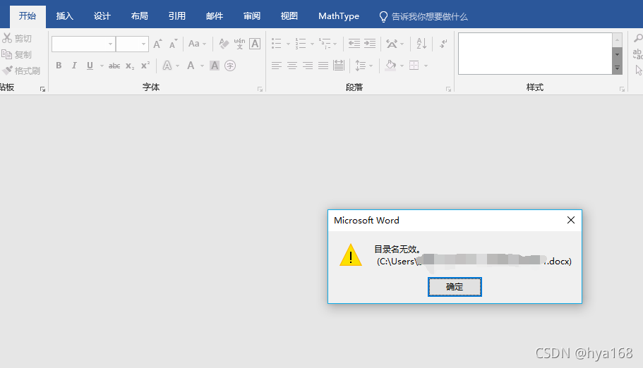Apply font color with the A icon
This screenshot has width=643, height=368.
tap(191, 66)
